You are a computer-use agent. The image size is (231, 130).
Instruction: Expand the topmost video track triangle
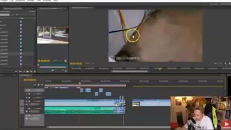[34, 90]
